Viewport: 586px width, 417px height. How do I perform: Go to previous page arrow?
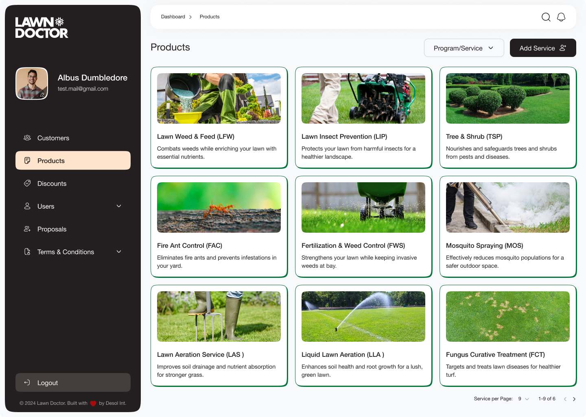coord(565,399)
